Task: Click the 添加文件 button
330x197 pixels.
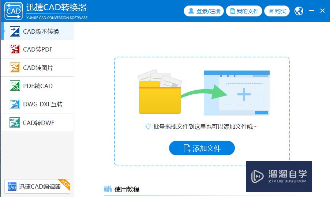Action: [x=202, y=148]
